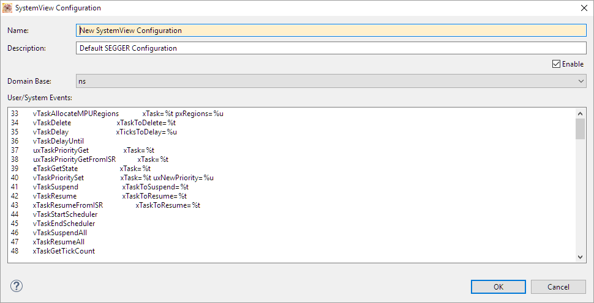This screenshot has height=303, width=594.
Task: Close the SystemView Configuration dialog
Action: (582, 8)
